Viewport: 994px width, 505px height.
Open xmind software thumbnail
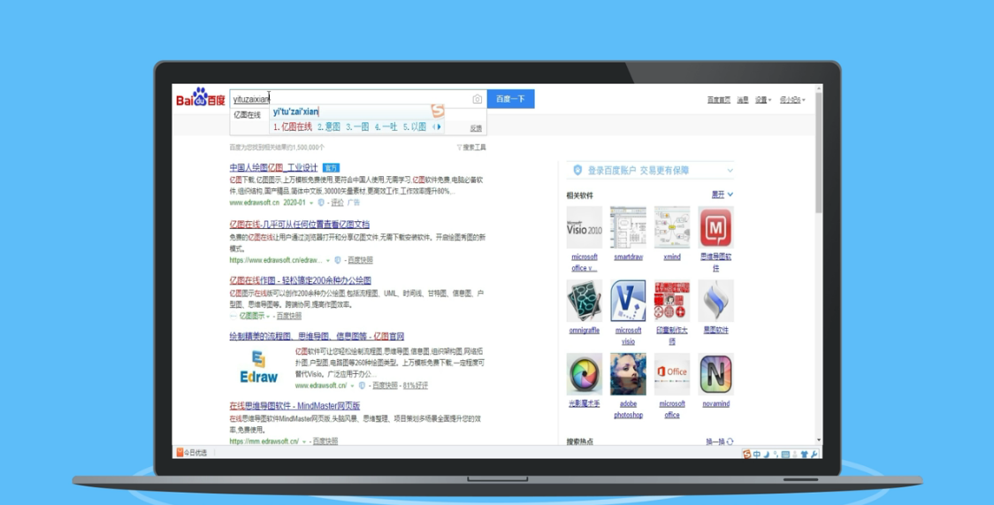point(672,226)
